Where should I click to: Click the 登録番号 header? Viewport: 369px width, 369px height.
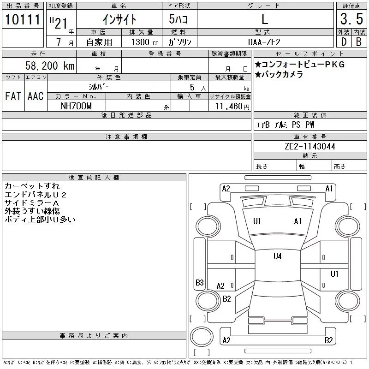click(165, 54)
